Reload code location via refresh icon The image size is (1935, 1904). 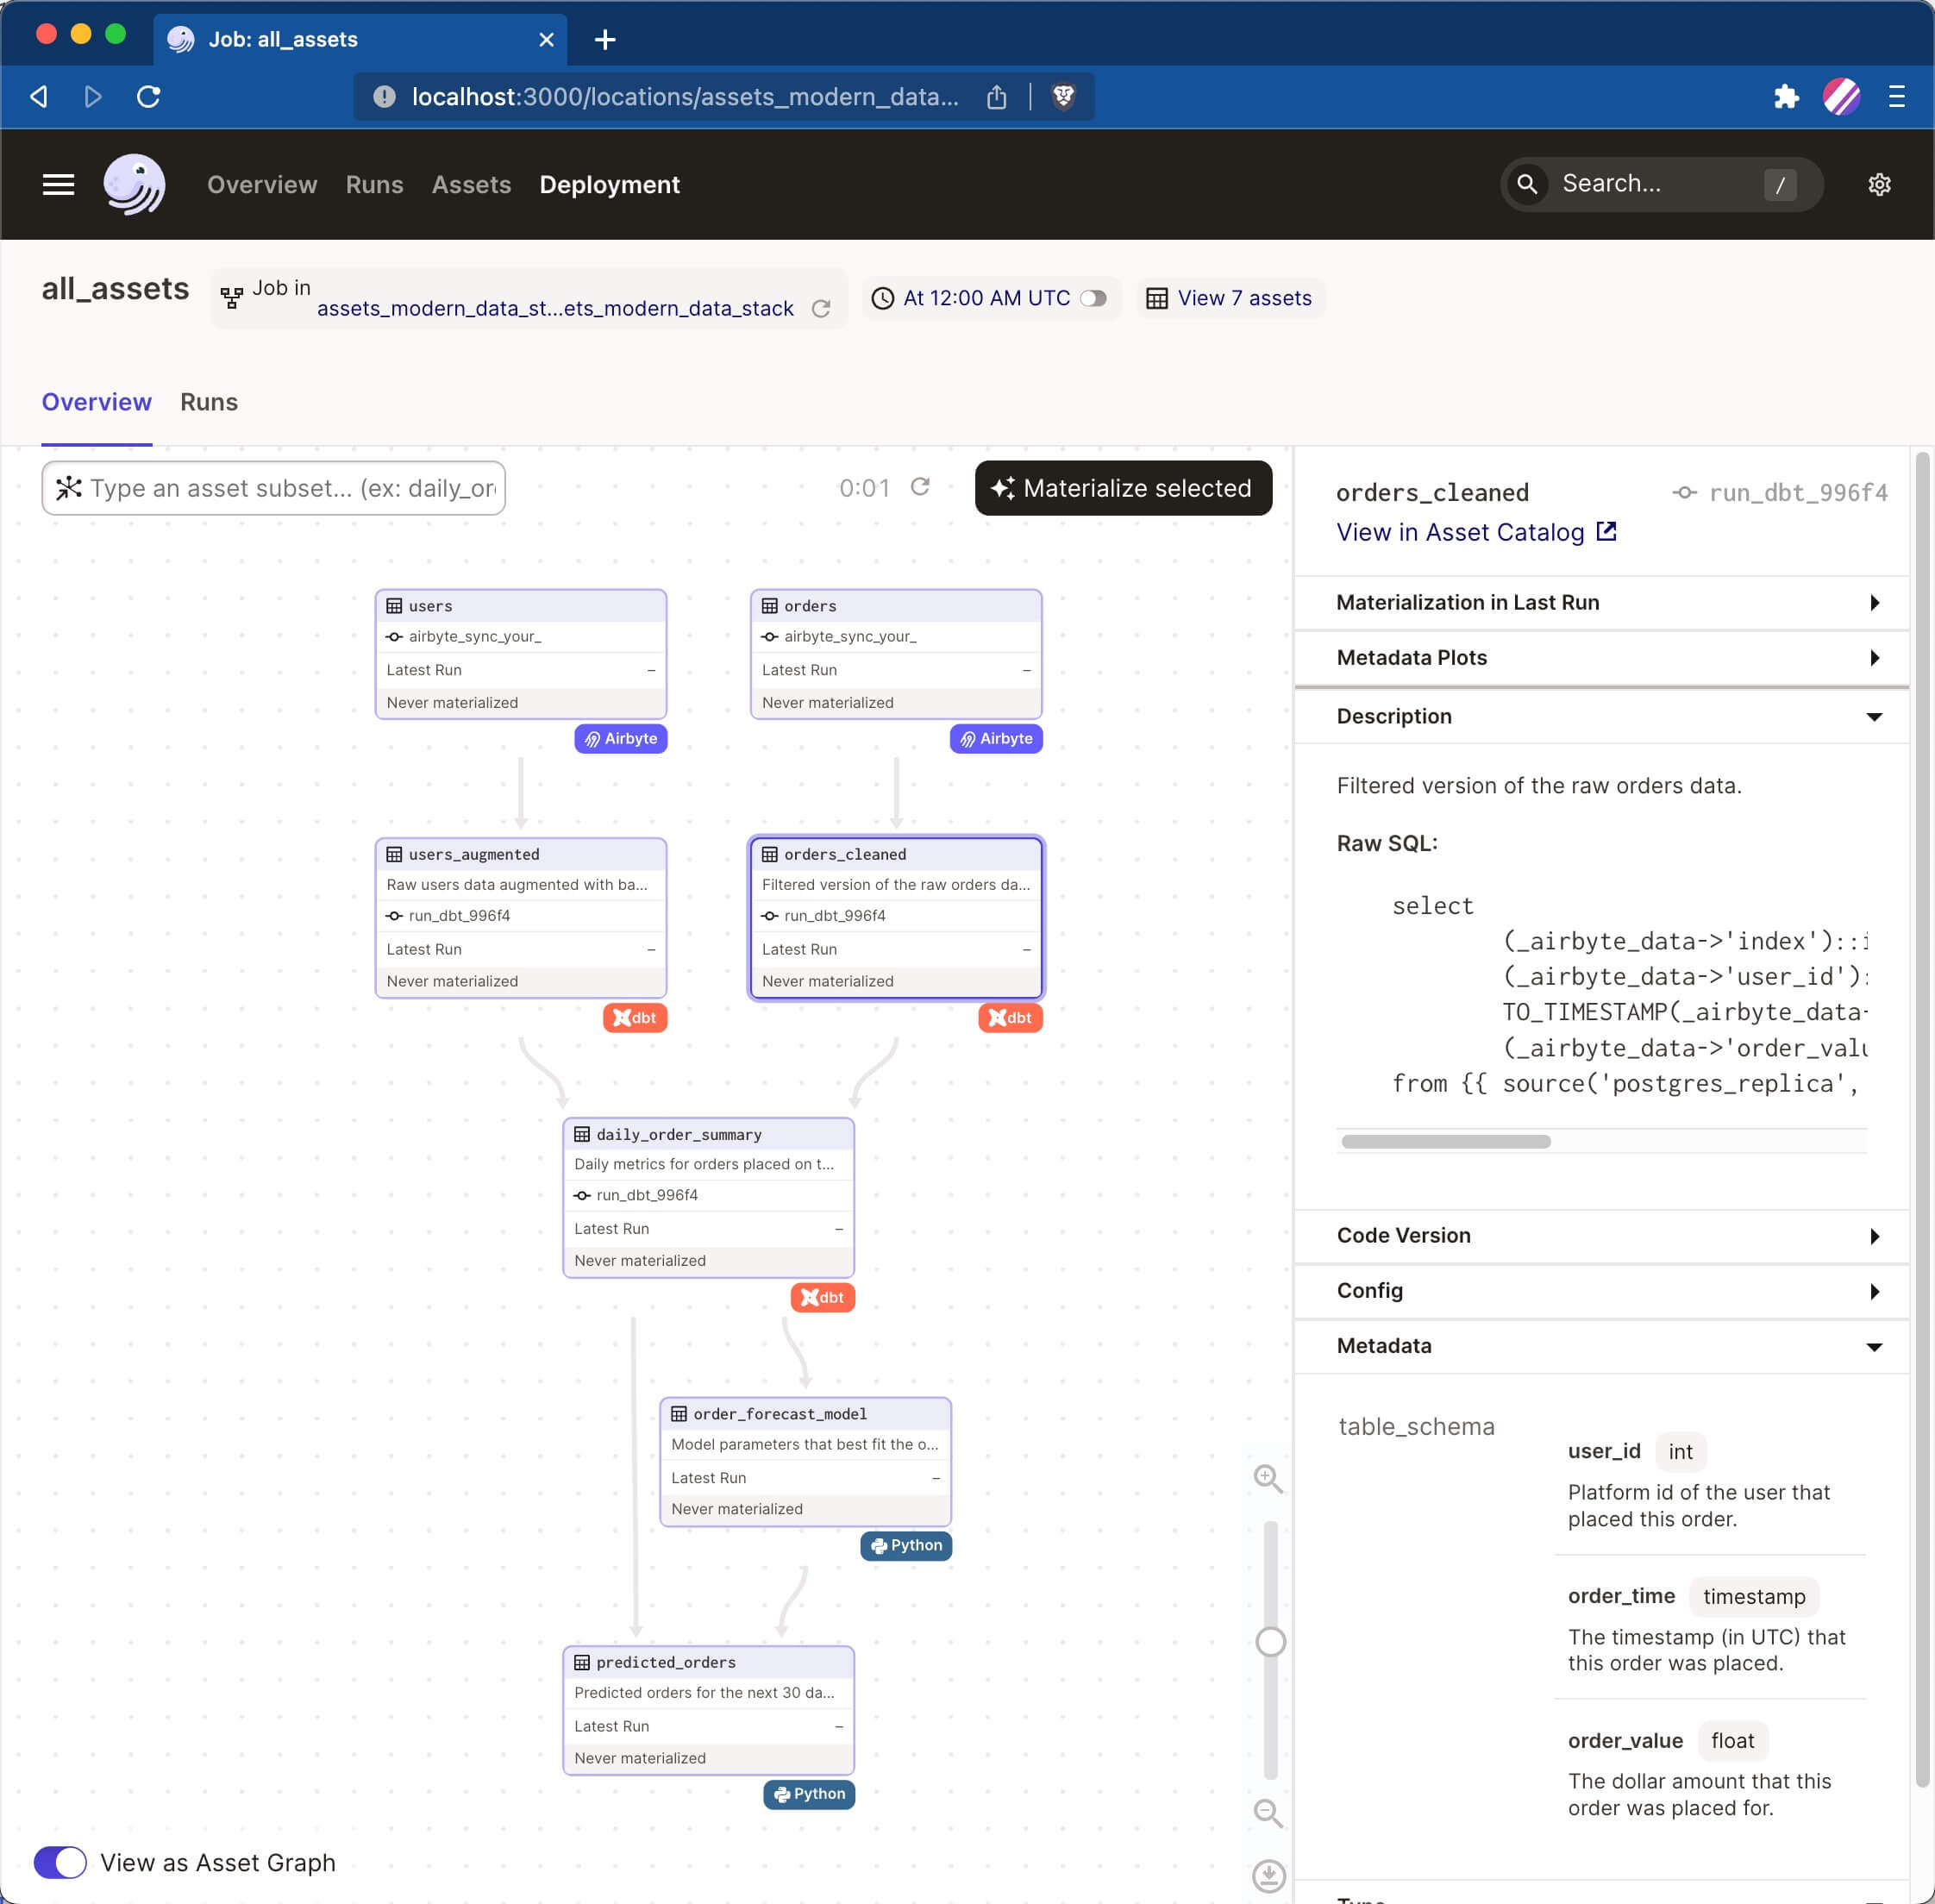(821, 309)
